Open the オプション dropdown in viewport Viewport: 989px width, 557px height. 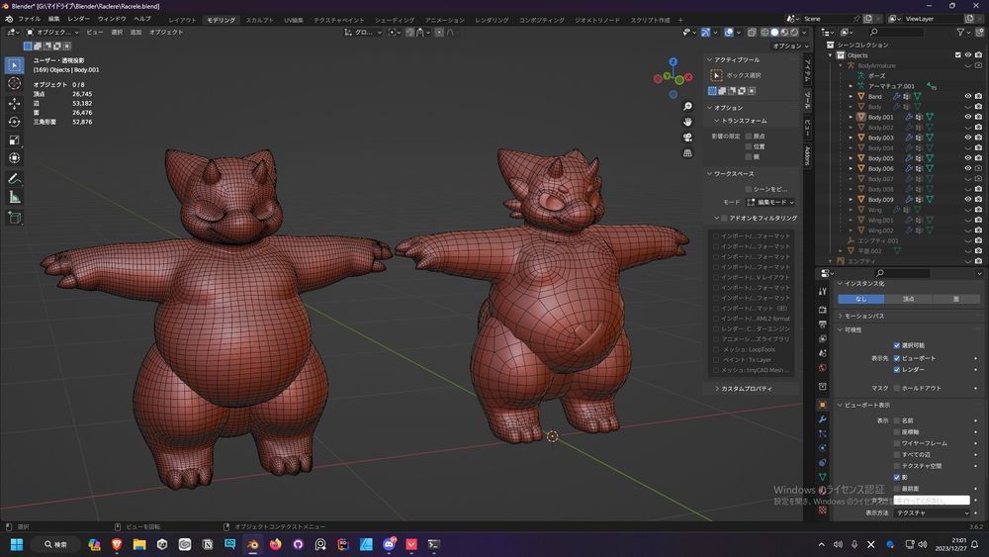(791, 46)
